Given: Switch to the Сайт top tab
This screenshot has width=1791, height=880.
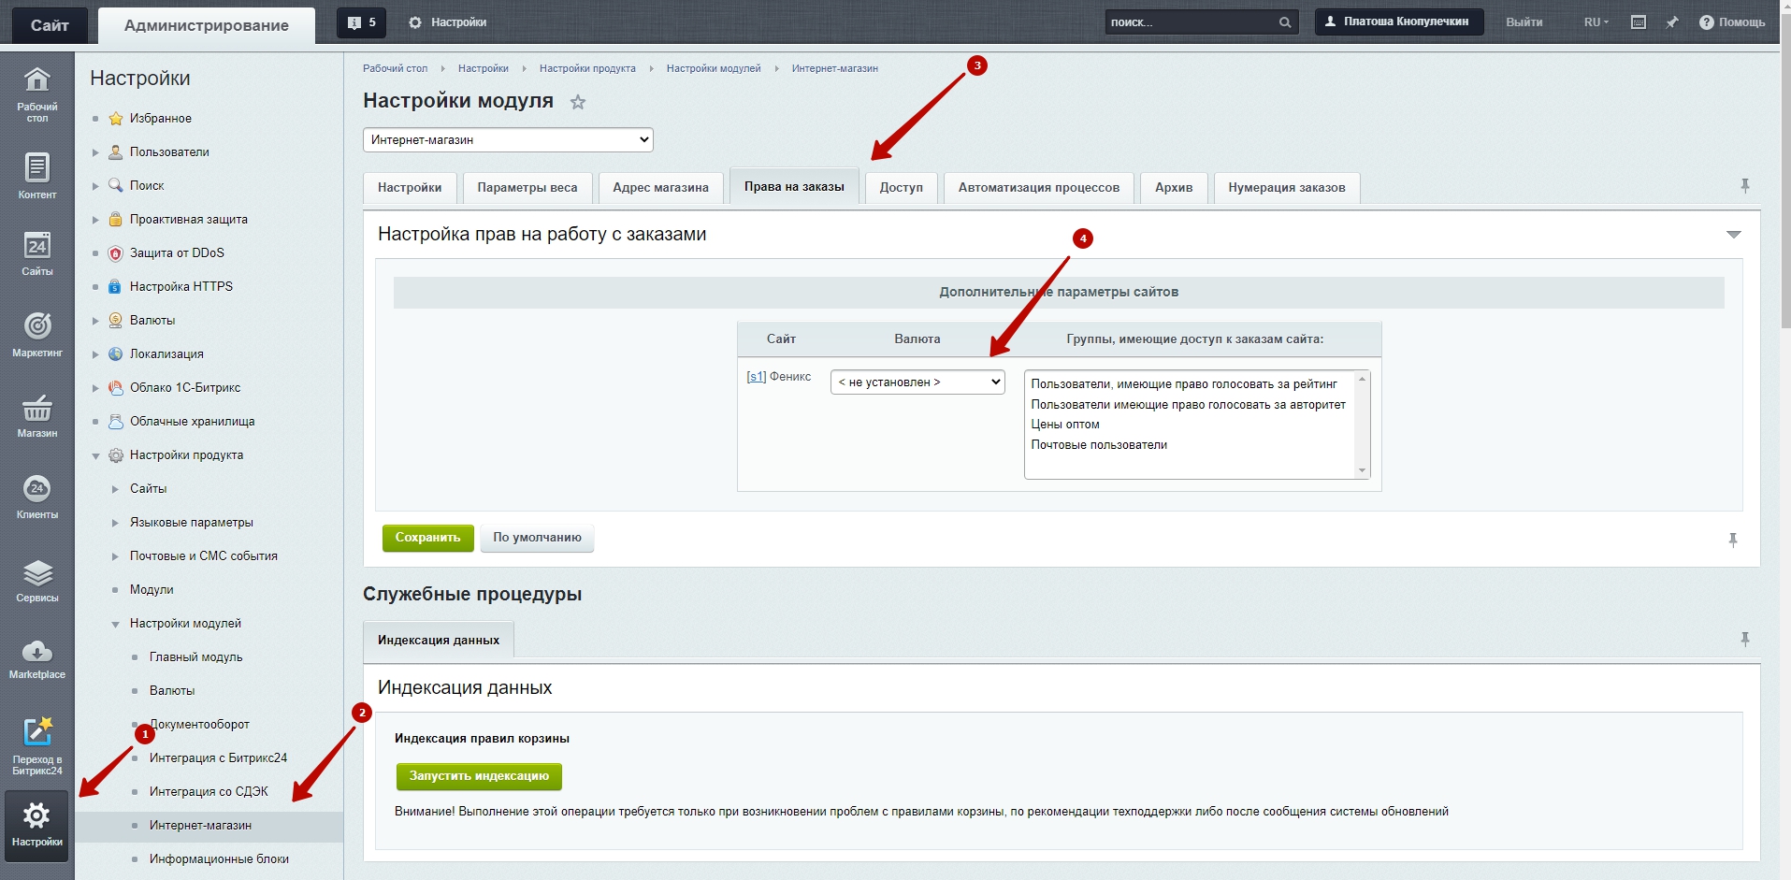Looking at the screenshot, I should click(x=50, y=25).
